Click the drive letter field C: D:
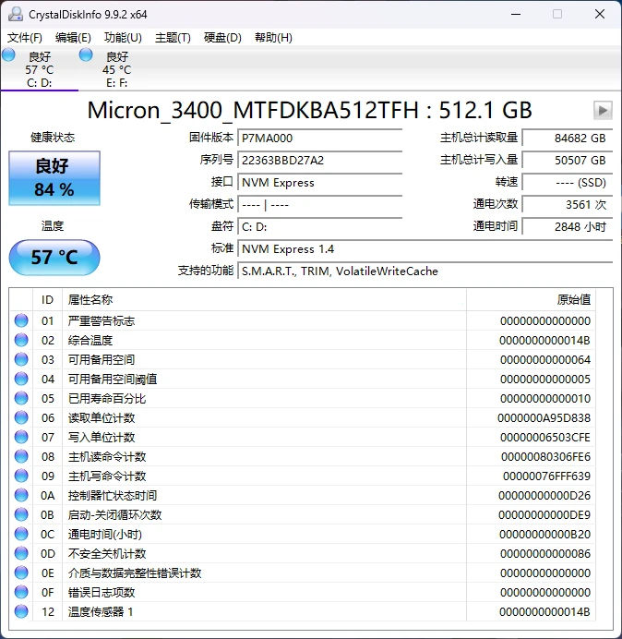 [319, 226]
